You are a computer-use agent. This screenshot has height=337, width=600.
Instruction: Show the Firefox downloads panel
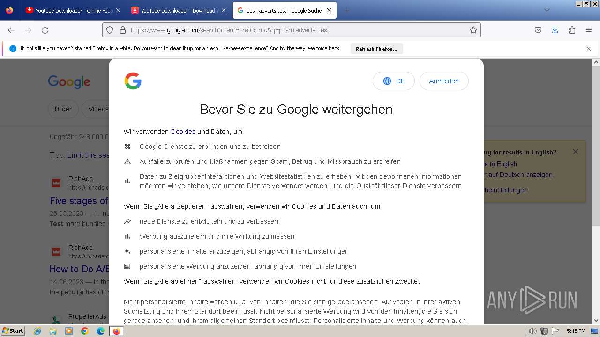[x=555, y=30]
